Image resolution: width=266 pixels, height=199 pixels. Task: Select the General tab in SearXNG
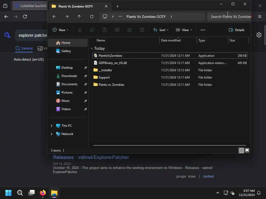24,48
